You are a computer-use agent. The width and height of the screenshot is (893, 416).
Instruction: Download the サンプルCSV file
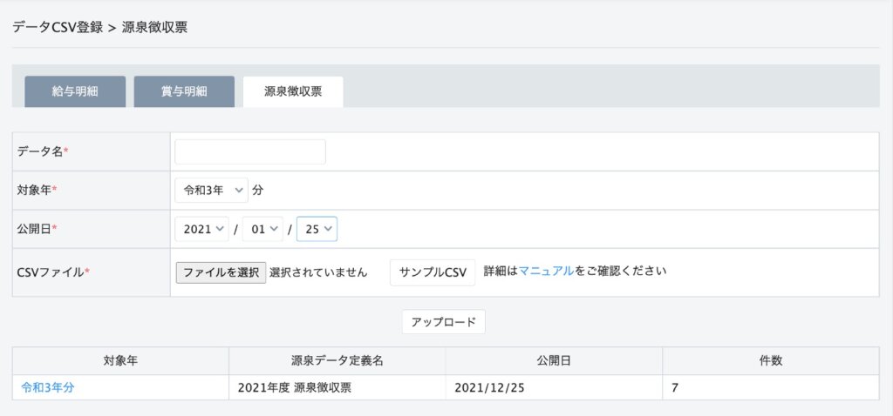[x=433, y=272]
